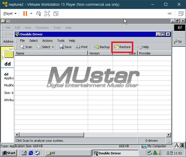186x157 pixels.
Task: Open the View menu in dd window
Action: coord(28,28)
